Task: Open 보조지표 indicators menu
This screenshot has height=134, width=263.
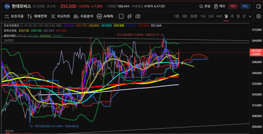Action: [x=14, y=16]
